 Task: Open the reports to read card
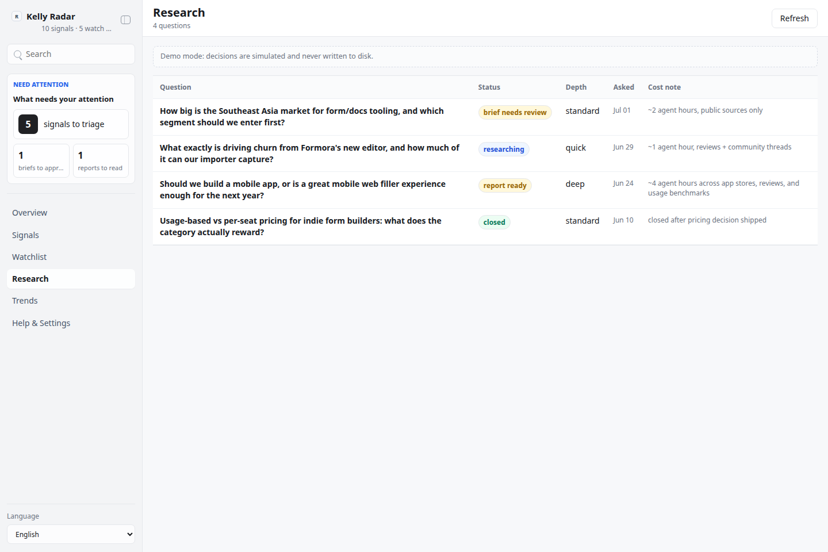click(101, 161)
